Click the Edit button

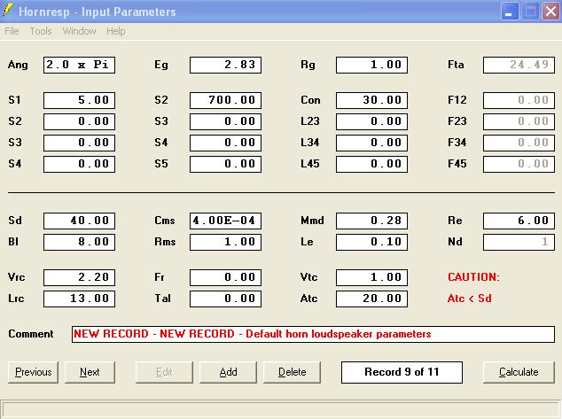pyautogui.click(x=164, y=372)
